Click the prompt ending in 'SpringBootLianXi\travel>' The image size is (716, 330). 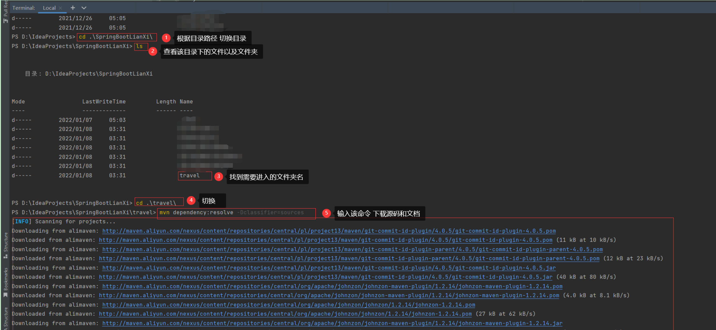[84, 212]
